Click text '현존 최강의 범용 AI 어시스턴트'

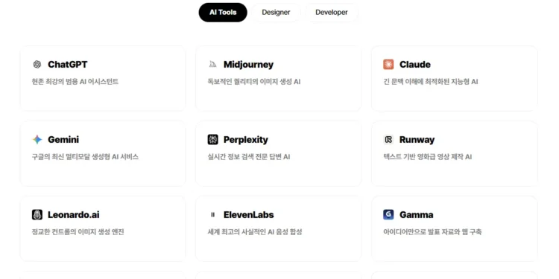tap(75, 82)
